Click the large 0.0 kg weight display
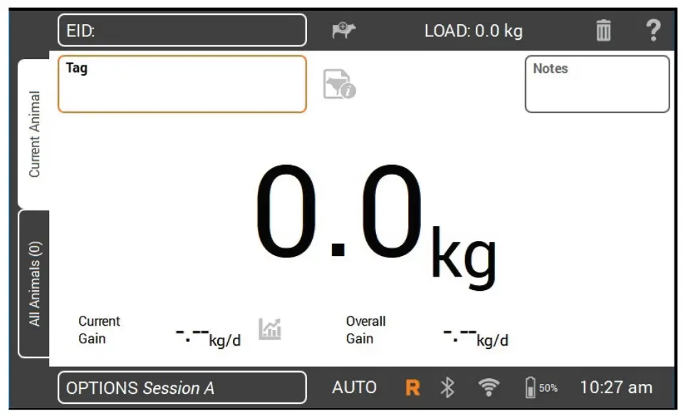 (x=376, y=224)
